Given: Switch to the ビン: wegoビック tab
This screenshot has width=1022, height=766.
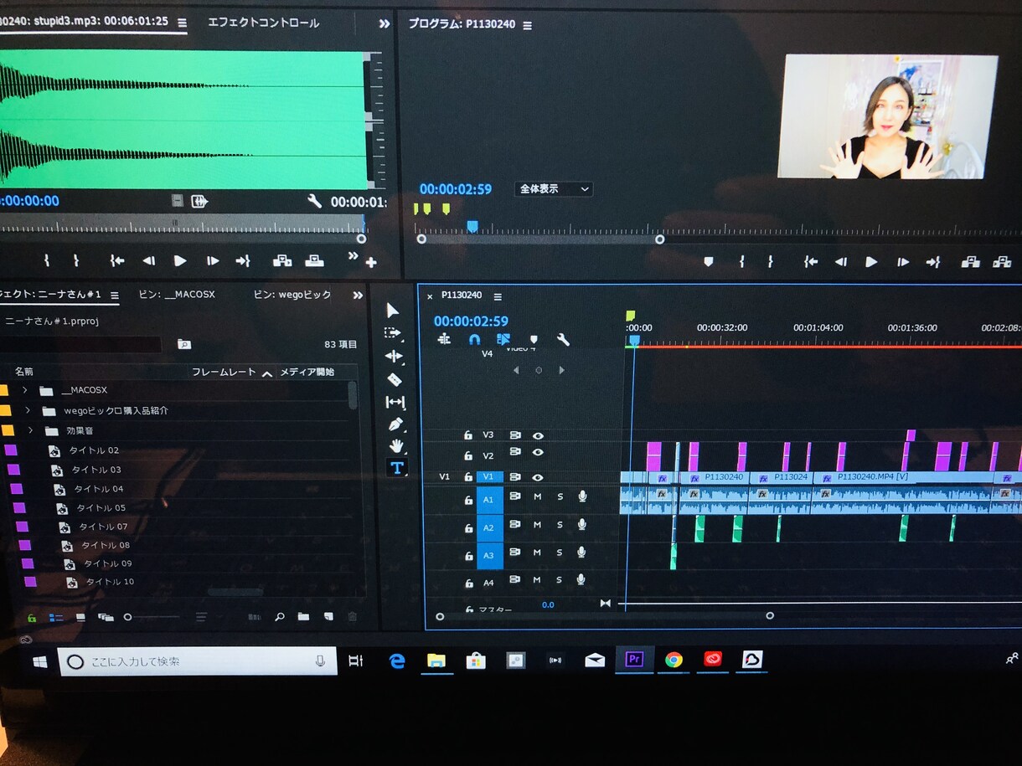Looking at the screenshot, I should [292, 295].
